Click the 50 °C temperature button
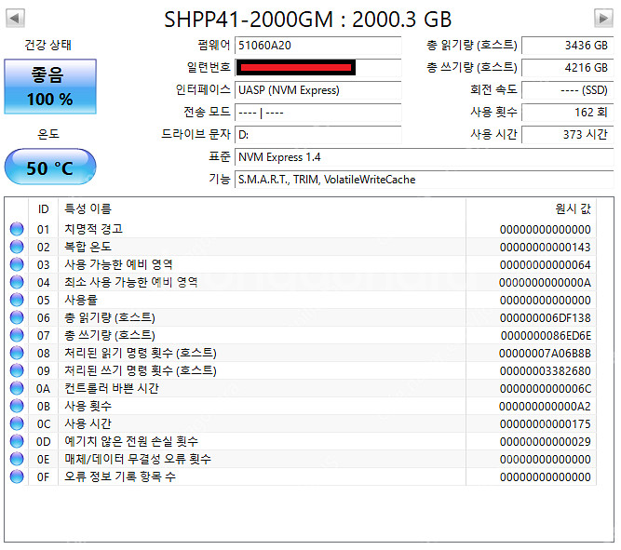This screenshot has height=550, width=621. tap(50, 167)
